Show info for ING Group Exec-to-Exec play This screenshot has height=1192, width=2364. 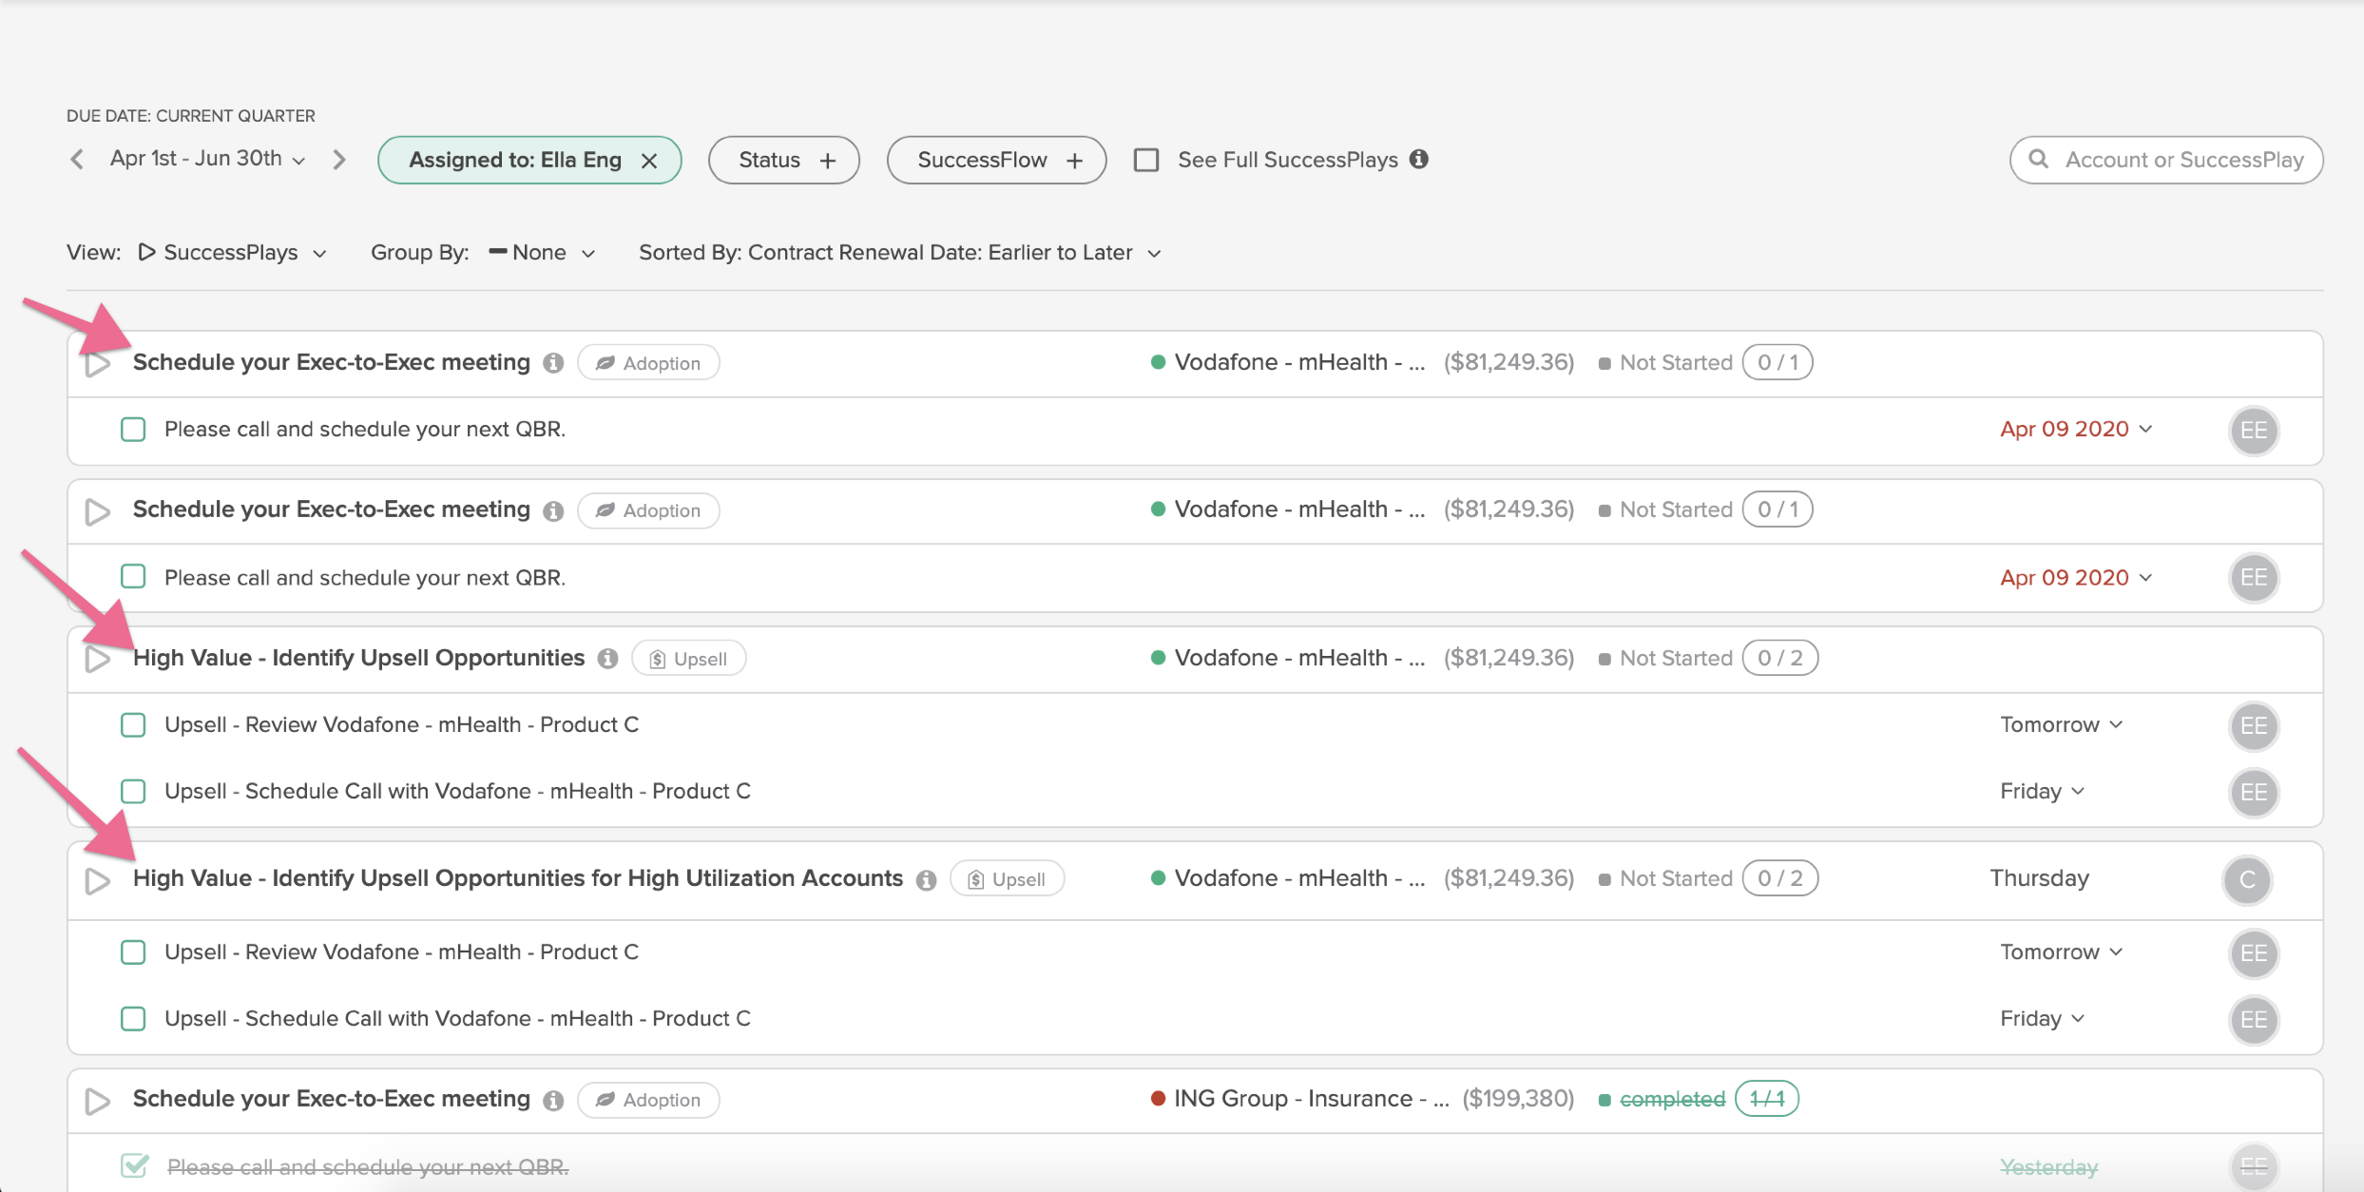point(553,1101)
